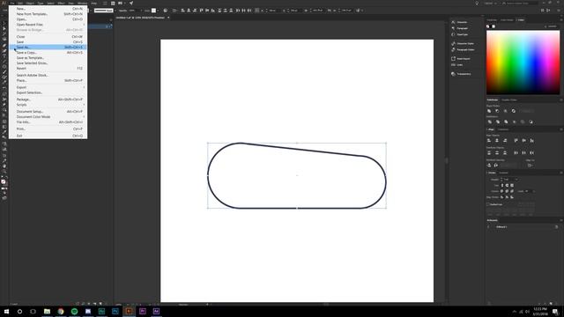The height and width of the screenshot is (317, 564).
Task: Open Premiere Pro from the taskbar
Action: [143, 311]
